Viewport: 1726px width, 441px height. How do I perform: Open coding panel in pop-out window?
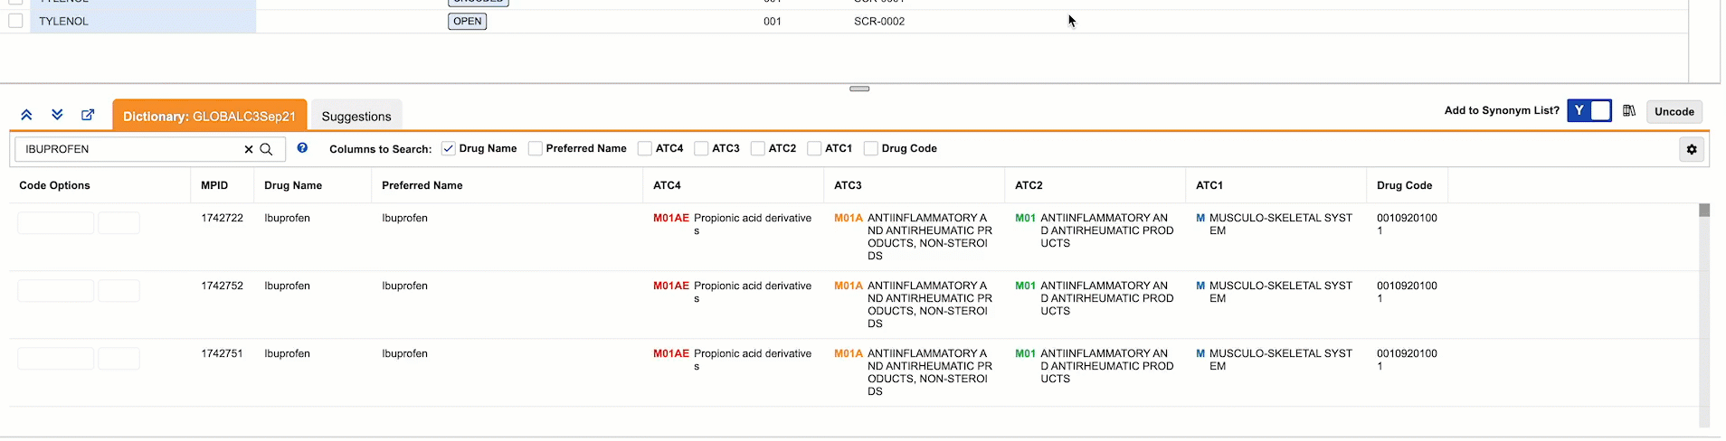tap(88, 115)
